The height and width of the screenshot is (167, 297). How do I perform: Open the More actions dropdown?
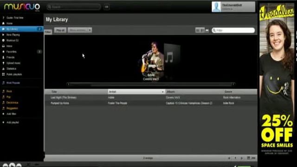(80, 30)
